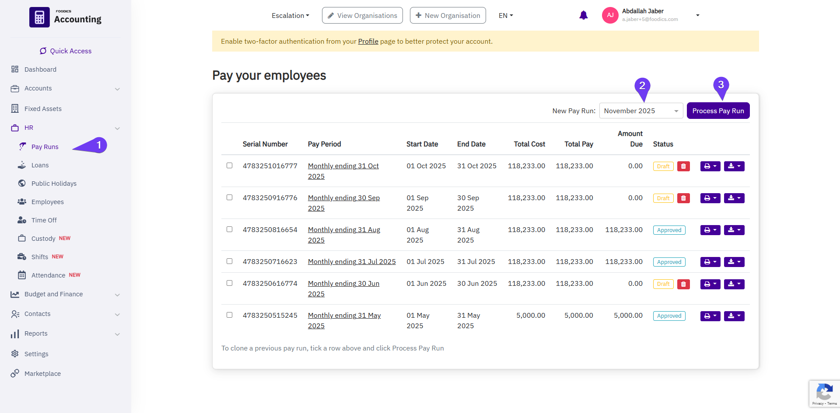This screenshot has width=840, height=413.
Task: Open the New Pay Run month dropdown
Action: [x=640, y=111]
